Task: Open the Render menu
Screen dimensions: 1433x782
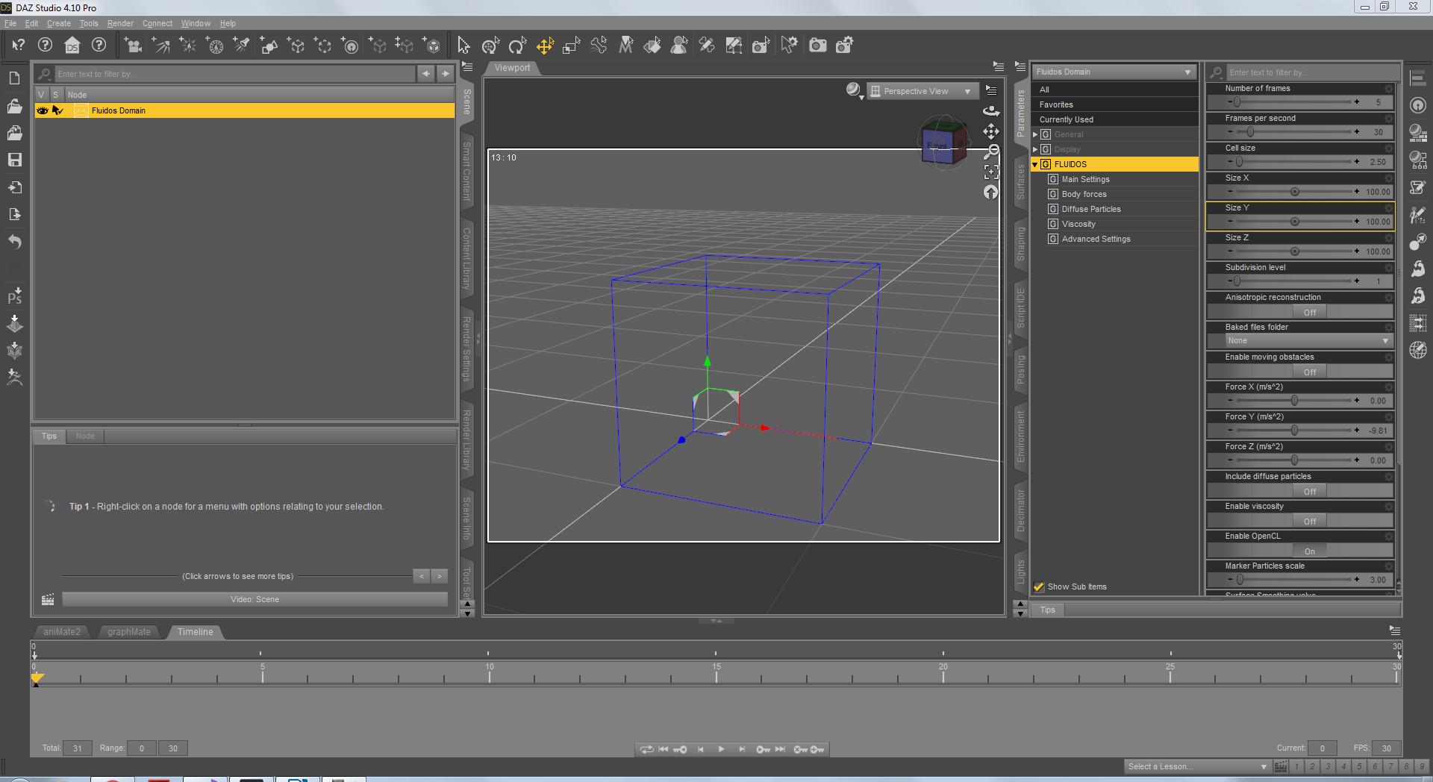Action: 120,23
